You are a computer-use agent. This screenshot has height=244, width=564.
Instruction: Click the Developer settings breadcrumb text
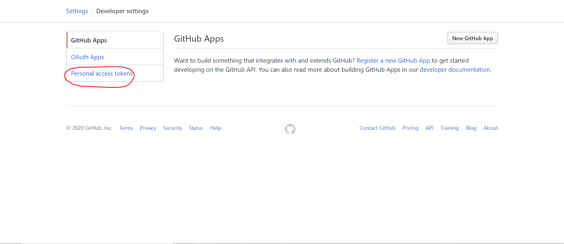click(x=122, y=11)
